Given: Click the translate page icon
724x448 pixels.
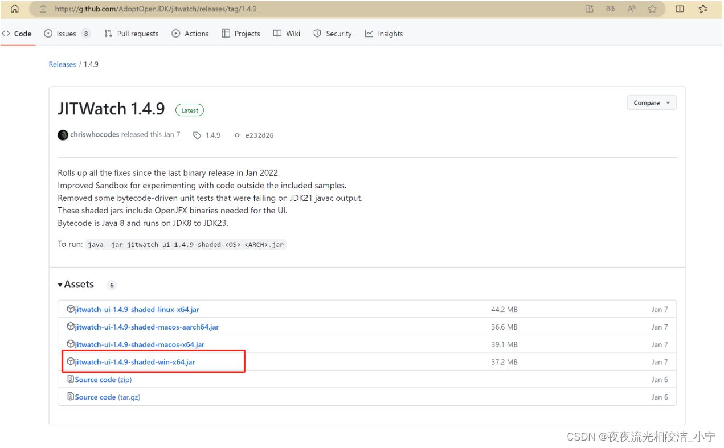Looking at the screenshot, I should click(610, 9).
